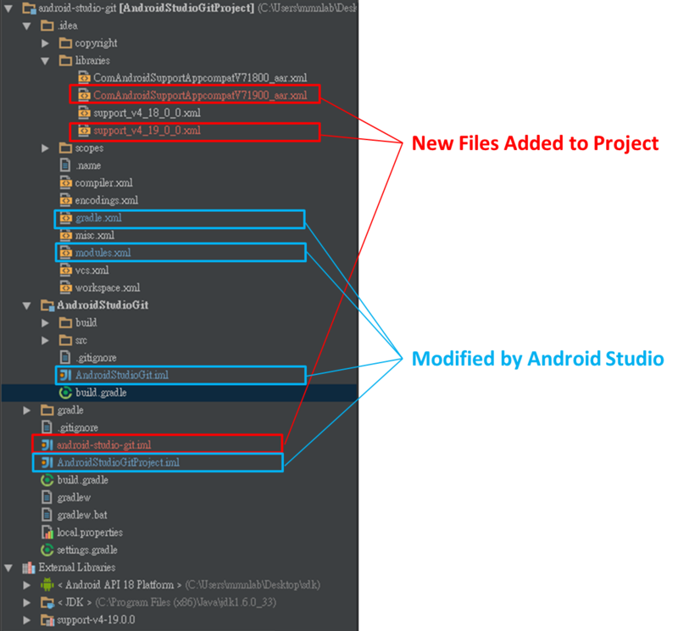
Task: Select the 'gradle' folder name below build.gradle
Action: pyautogui.click(x=70, y=410)
